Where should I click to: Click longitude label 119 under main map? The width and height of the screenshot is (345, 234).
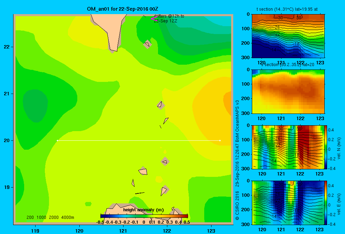pos(35,231)
